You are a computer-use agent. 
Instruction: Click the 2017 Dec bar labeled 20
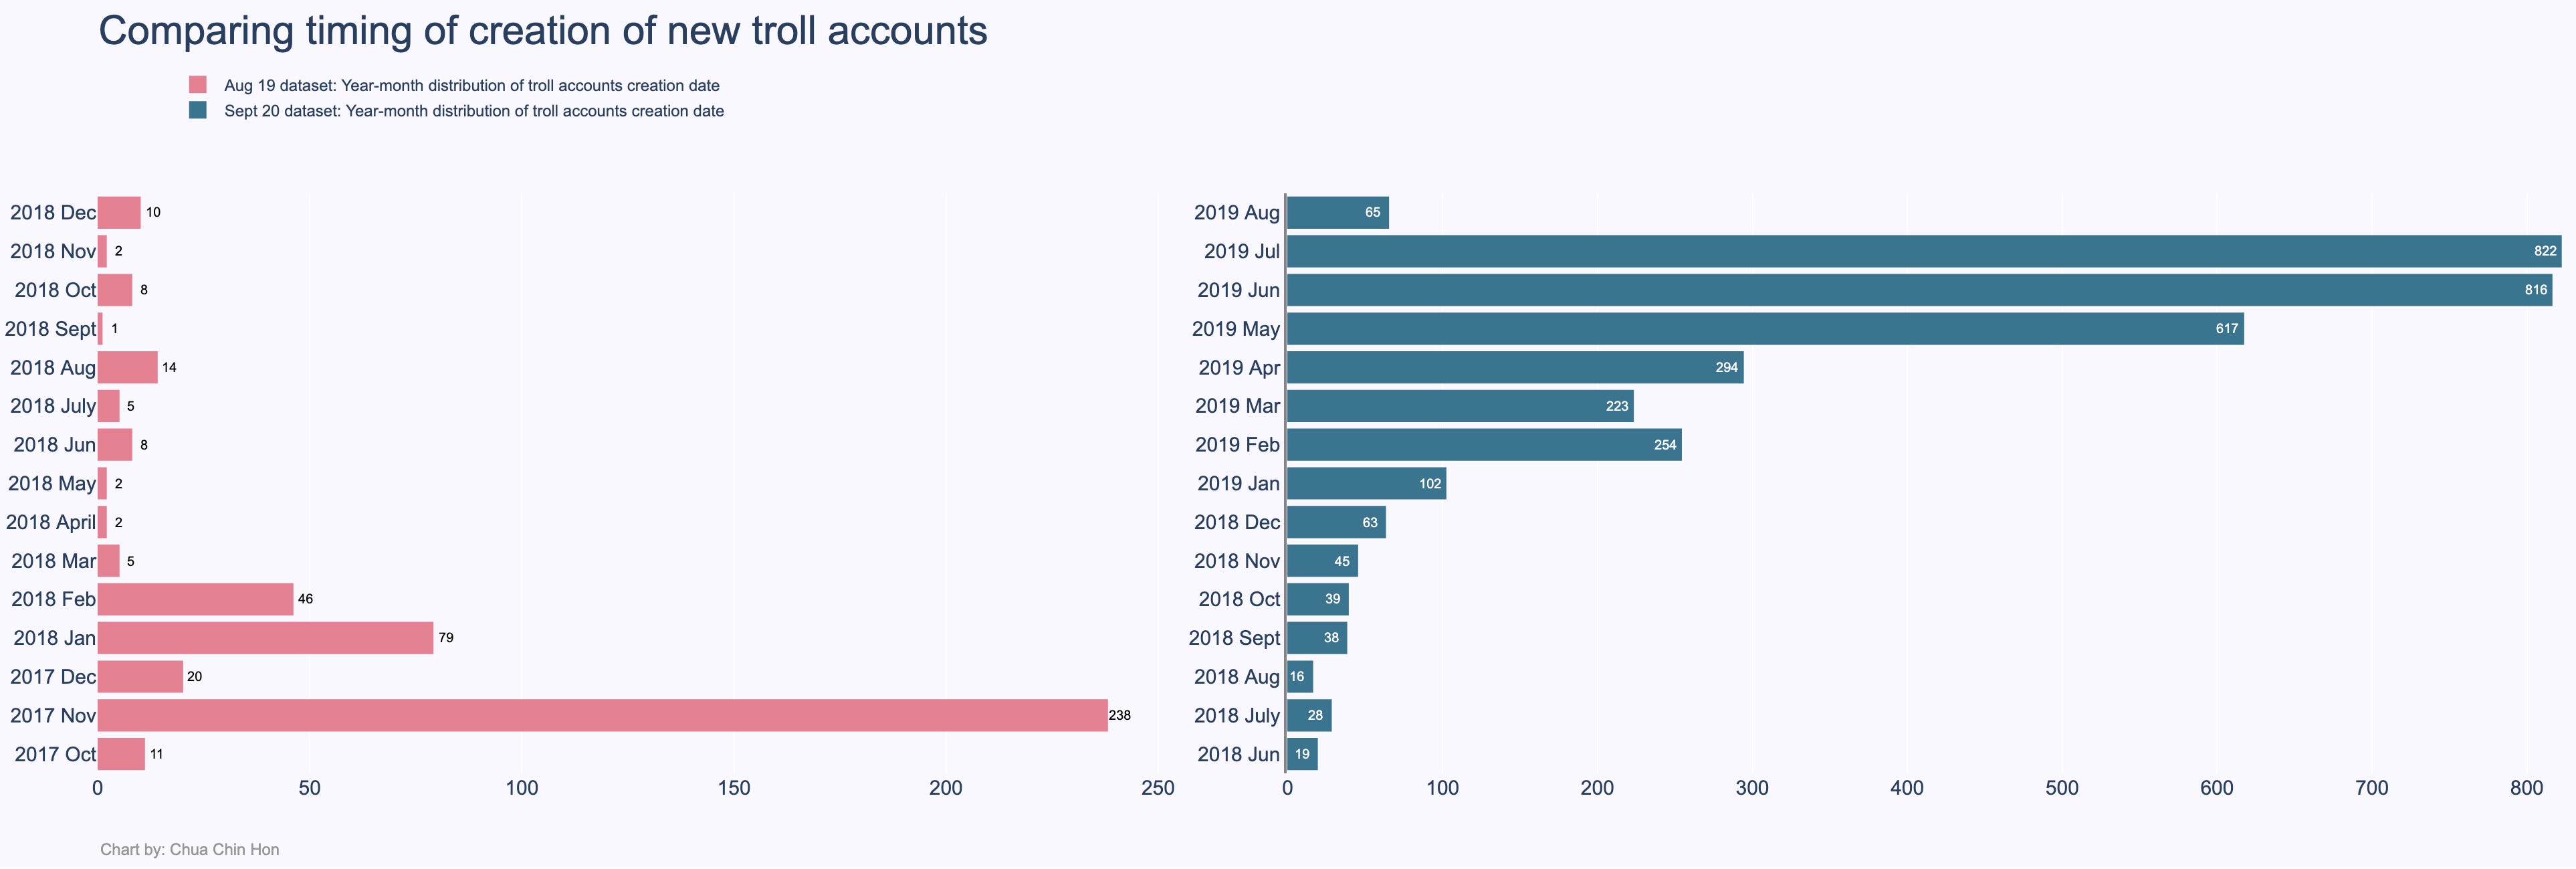(x=140, y=676)
